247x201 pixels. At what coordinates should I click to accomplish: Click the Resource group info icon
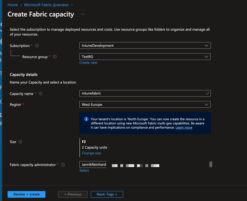tap(55, 57)
